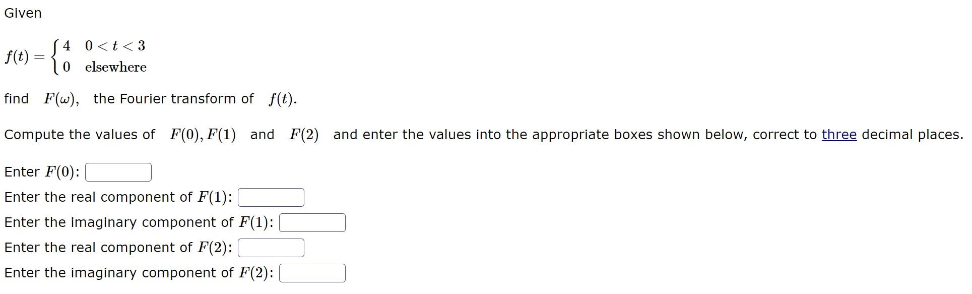Select the real component of F(1) field
Screen dimensions: 972x294
point(271,197)
